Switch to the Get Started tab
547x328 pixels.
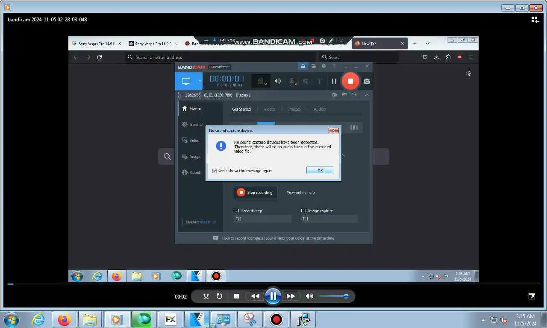(x=241, y=109)
